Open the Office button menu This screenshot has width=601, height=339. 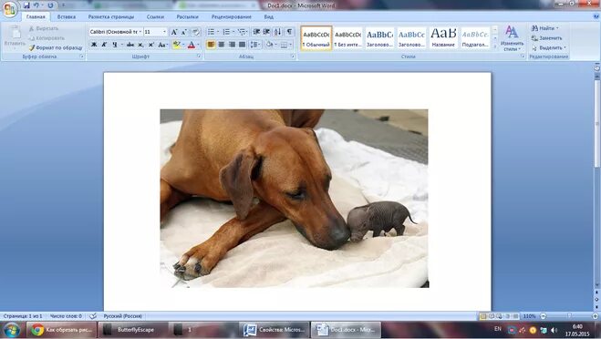click(x=9, y=9)
